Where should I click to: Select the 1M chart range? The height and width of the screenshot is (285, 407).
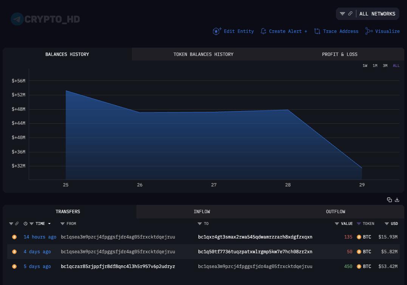click(375, 66)
